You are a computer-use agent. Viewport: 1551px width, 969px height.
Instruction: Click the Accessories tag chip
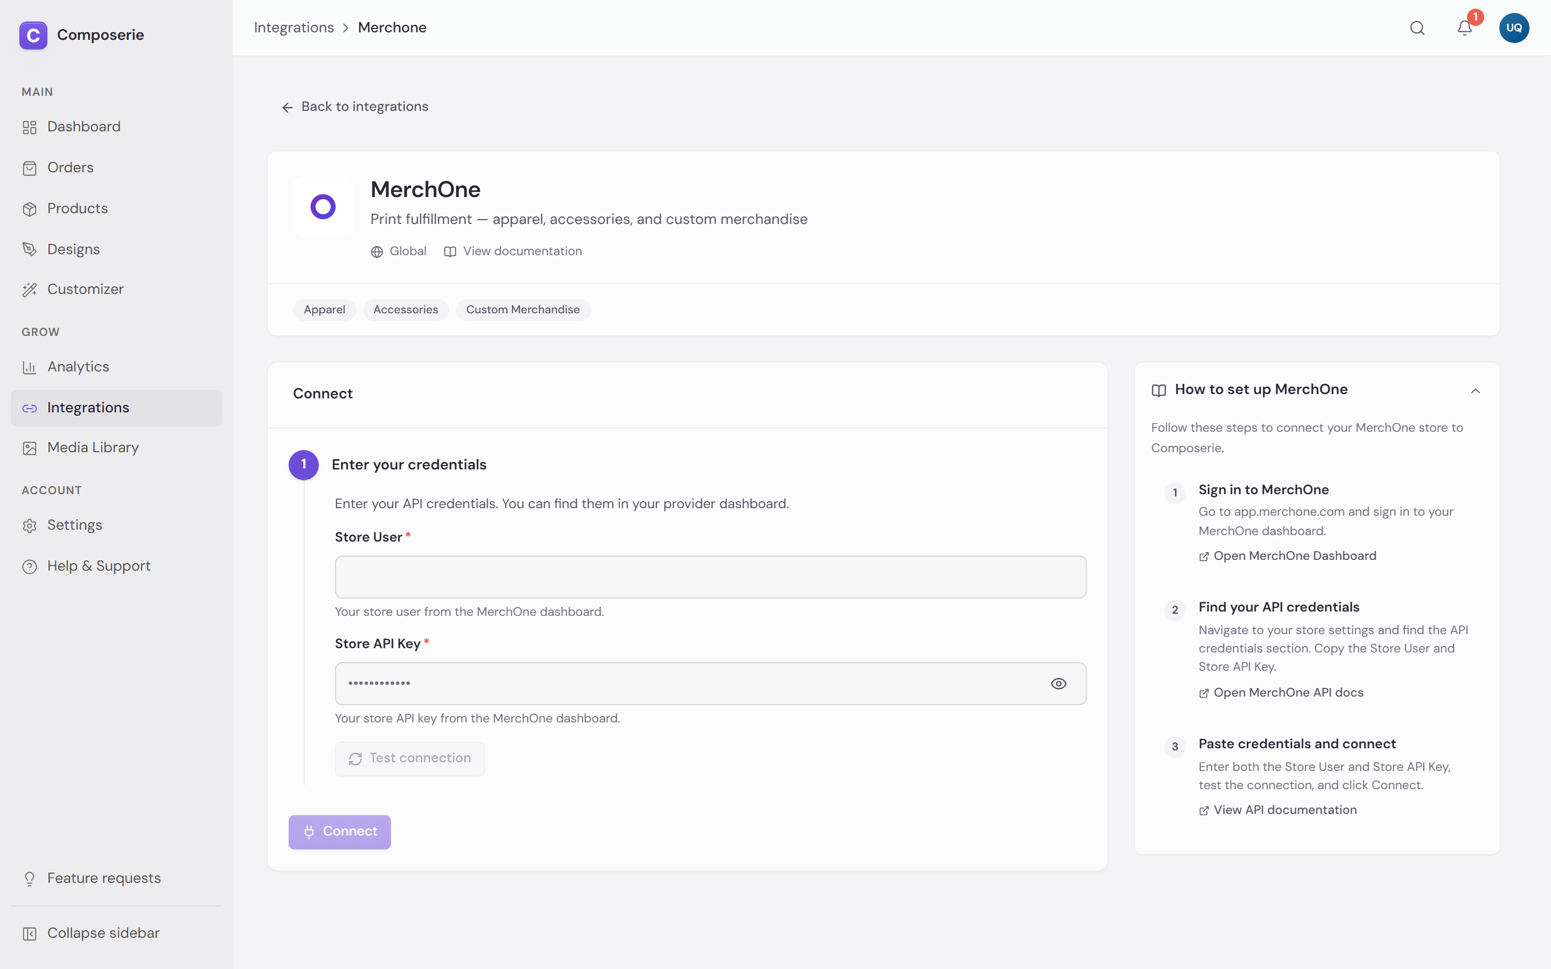(x=406, y=310)
